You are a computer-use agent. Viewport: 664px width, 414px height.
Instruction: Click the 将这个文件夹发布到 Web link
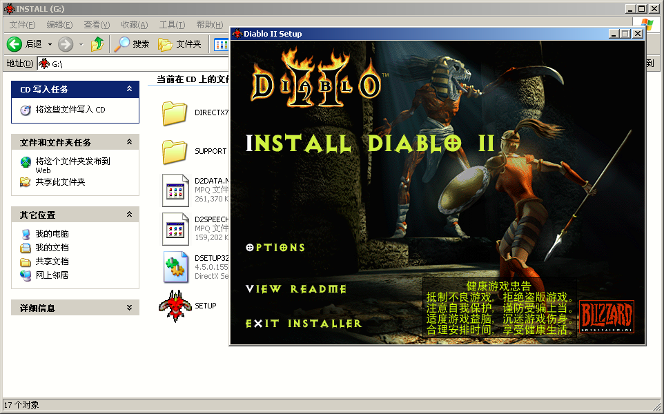pyautogui.click(x=73, y=166)
